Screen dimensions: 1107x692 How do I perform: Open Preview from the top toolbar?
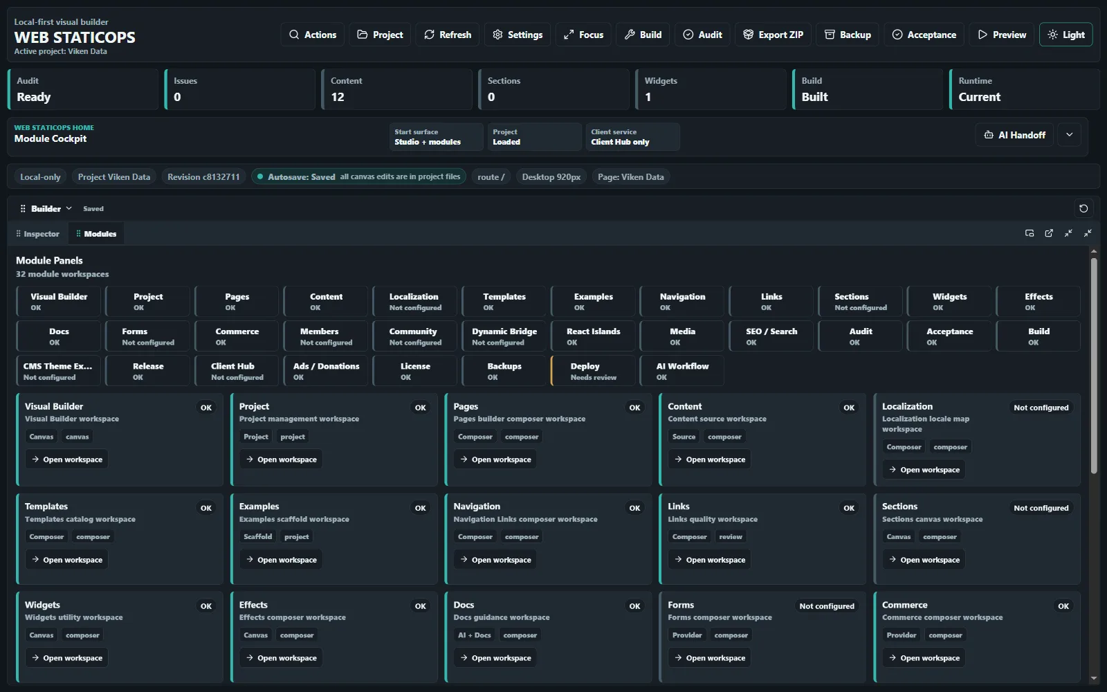point(1002,35)
